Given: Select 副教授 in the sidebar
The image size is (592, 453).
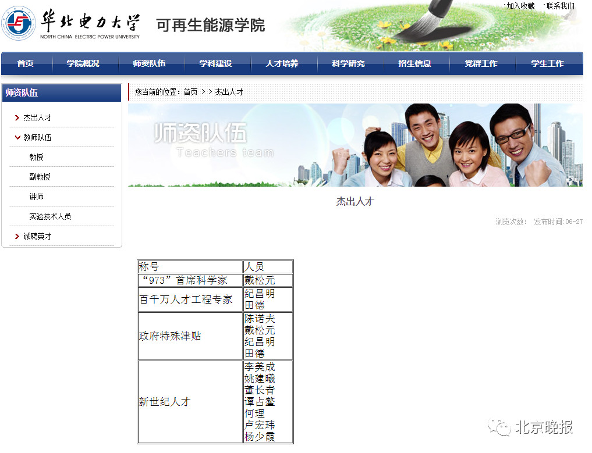Looking at the screenshot, I should pyautogui.click(x=40, y=177).
